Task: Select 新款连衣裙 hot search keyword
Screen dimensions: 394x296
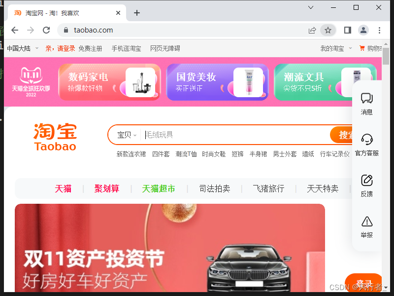Action: [x=131, y=154]
